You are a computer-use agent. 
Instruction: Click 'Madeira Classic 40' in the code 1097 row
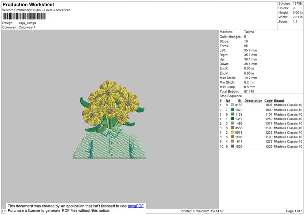[x=288, y=105]
